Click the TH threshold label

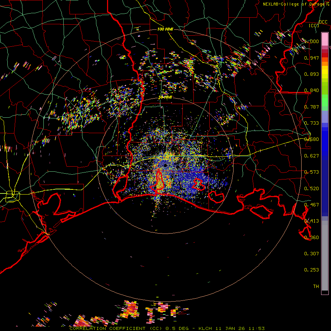pyautogui.click(x=316, y=286)
